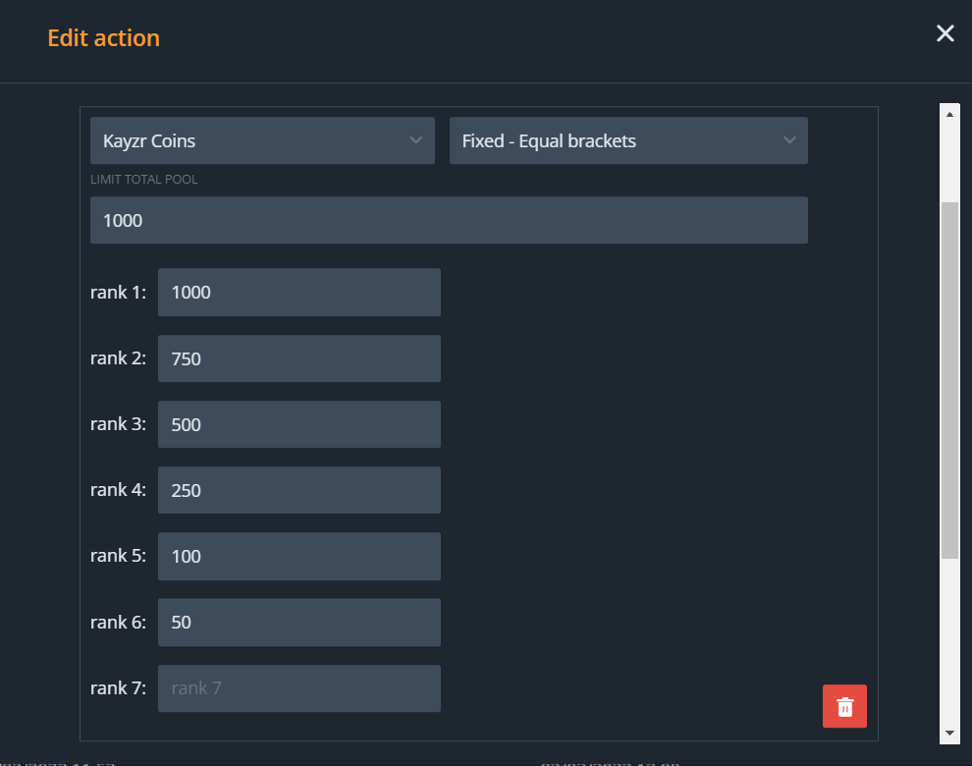Click the chevron arrow beside Kayzr Coins
Image resolution: width=972 pixels, height=766 pixels.
[x=415, y=141]
